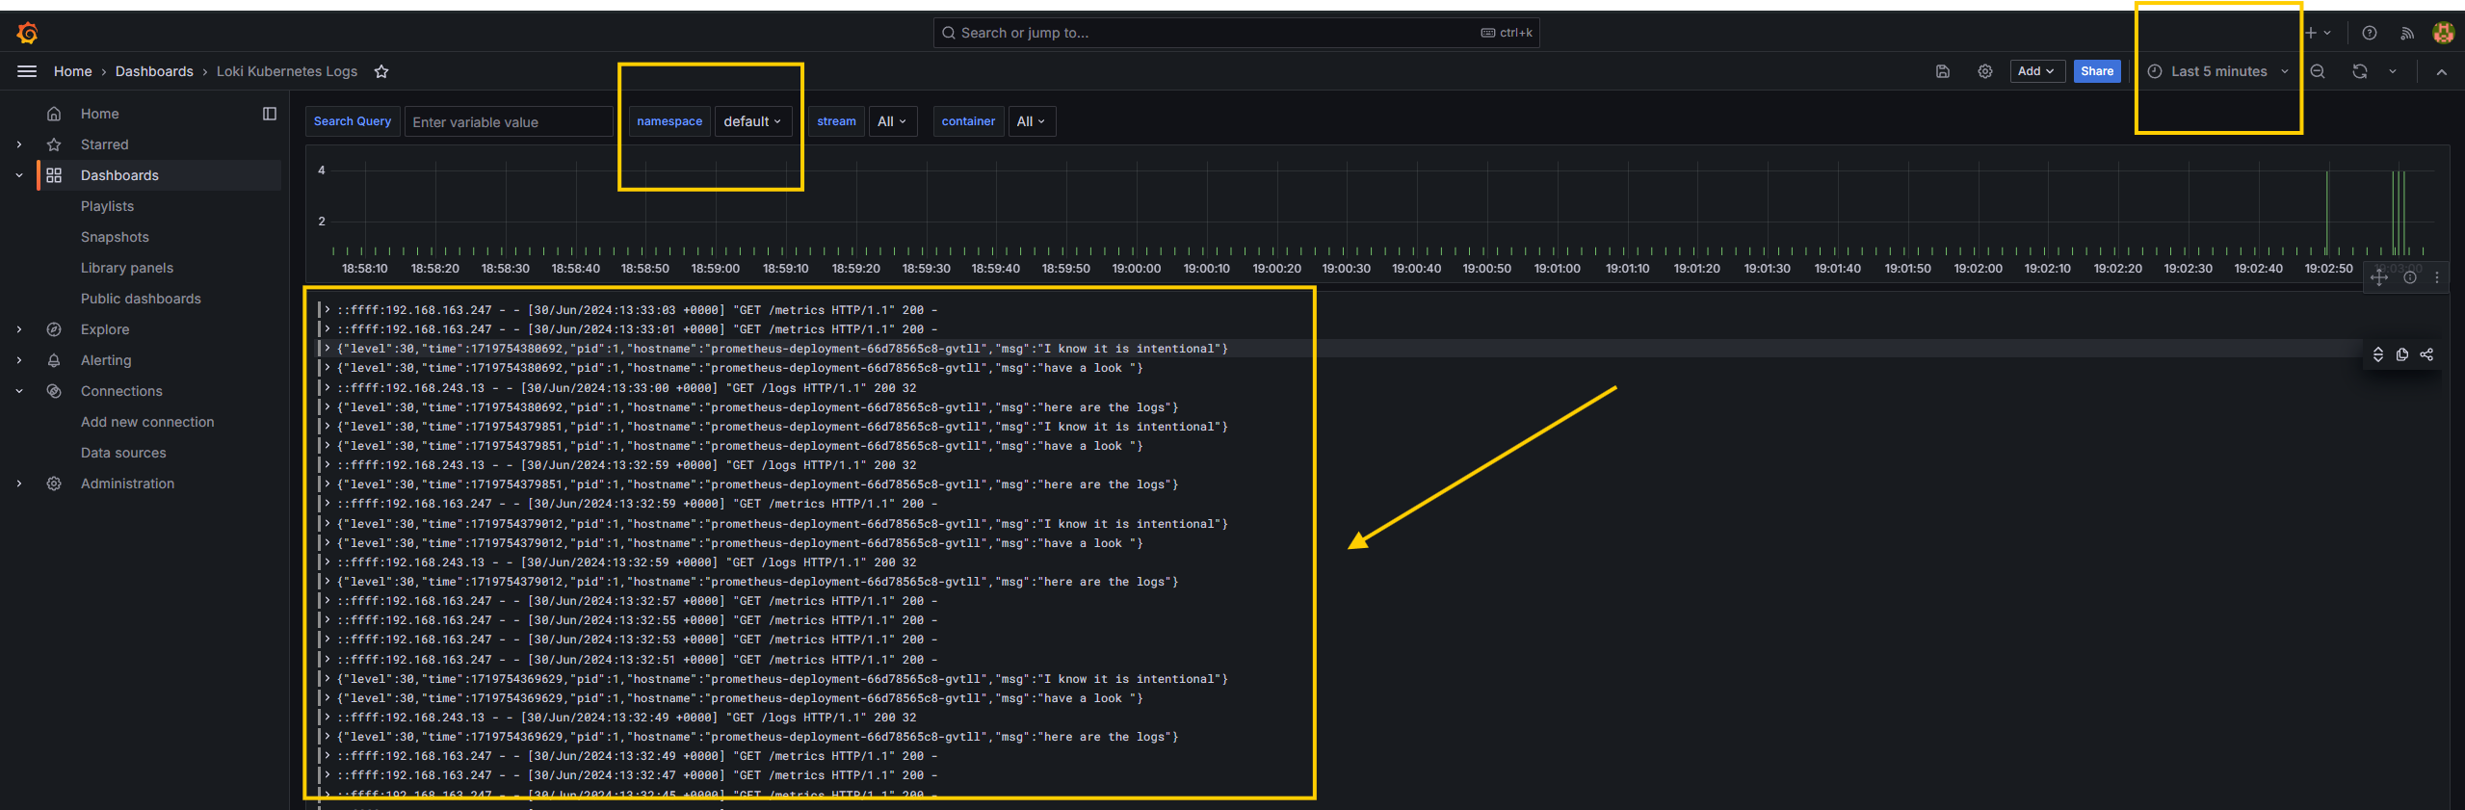Image resolution: width=2465 pixels, height=810 pixels.
Task: Copy share link for hovered log line
Action: pos(2426,354)
